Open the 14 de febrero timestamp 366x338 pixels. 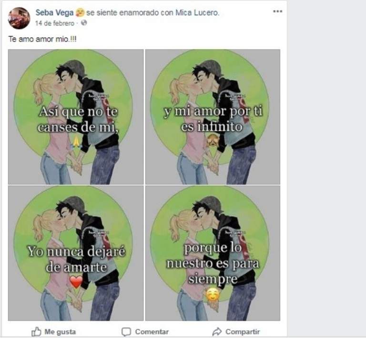(55, 23)
